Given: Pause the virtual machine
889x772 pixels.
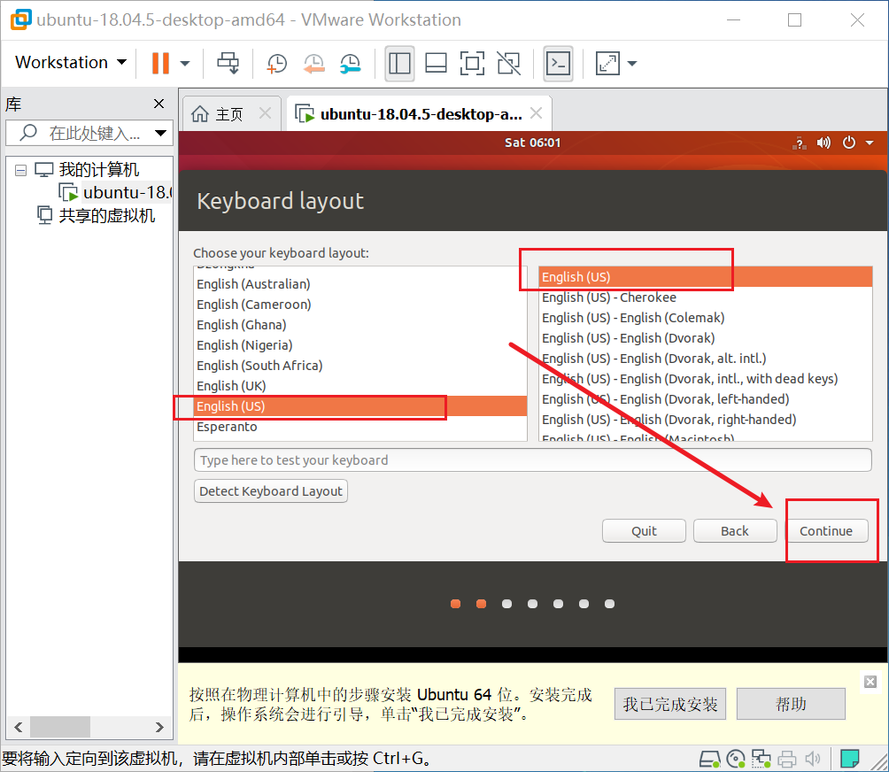Looking at the screenshot, I should tap(160, 63).
